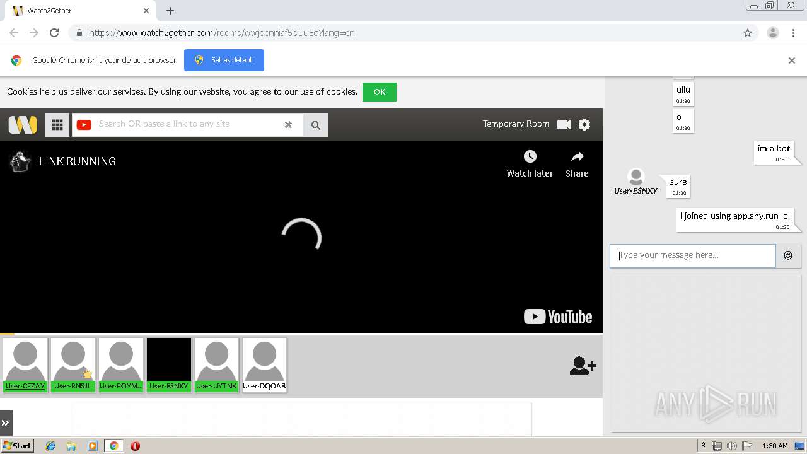Screen dimensions: 807x454
Task: Click the Share arrow icon
Action: point(577,156)
